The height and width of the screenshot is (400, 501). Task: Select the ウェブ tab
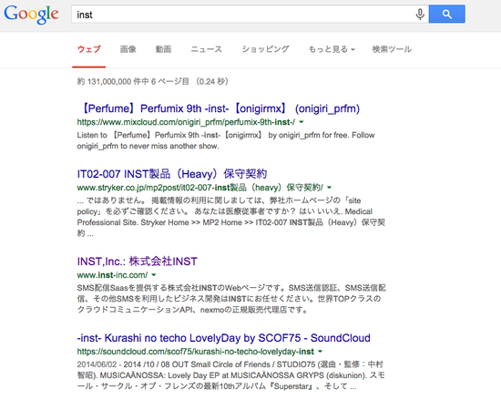pyautogui.click(x=89, y=49)
